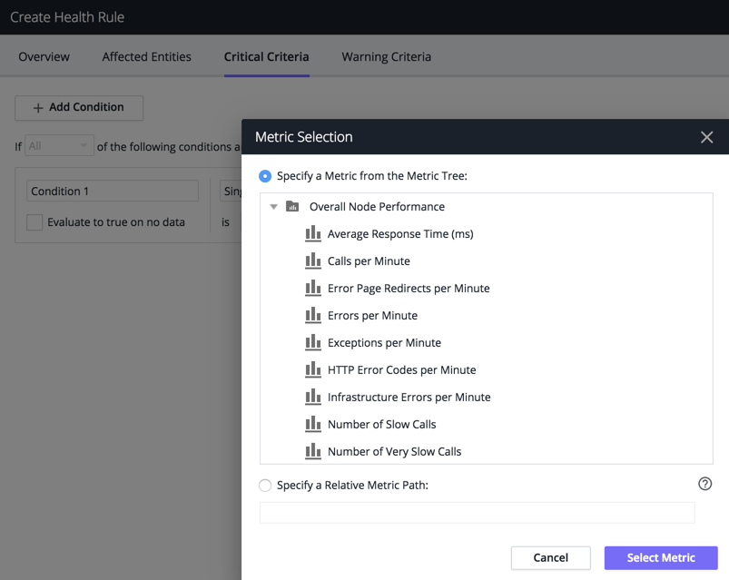Click the Number of Slow Calls icon
The width and height of the screenshot is (729, 580).
tap(313, 424)
